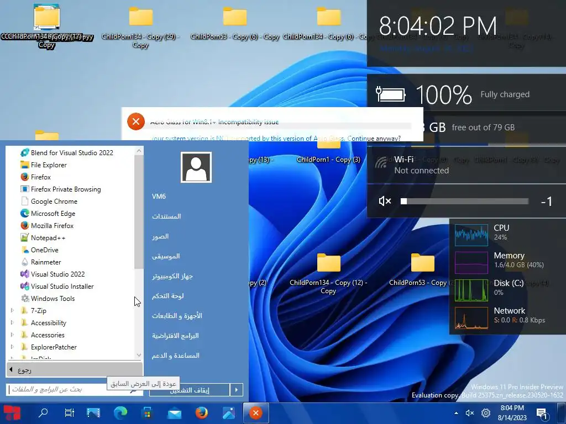Click the taskbar clock and date
566x424 pixels.
[x=512, y=413]
